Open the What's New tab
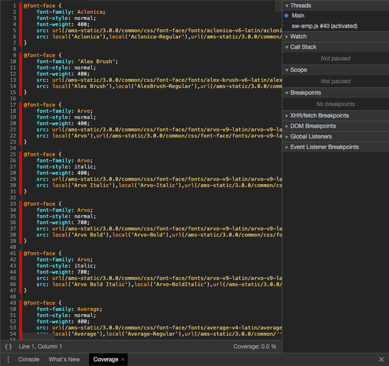Viewport: 389px width, 366px height. coord(64,359)
